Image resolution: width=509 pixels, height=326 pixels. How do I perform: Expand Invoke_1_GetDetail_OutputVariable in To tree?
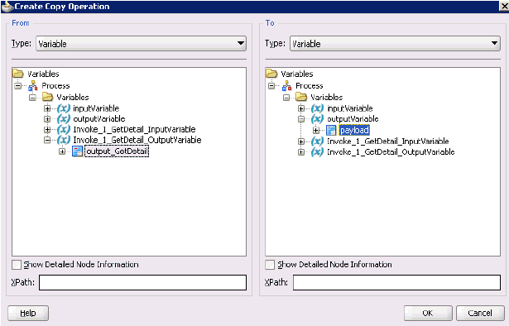[301, 152]
